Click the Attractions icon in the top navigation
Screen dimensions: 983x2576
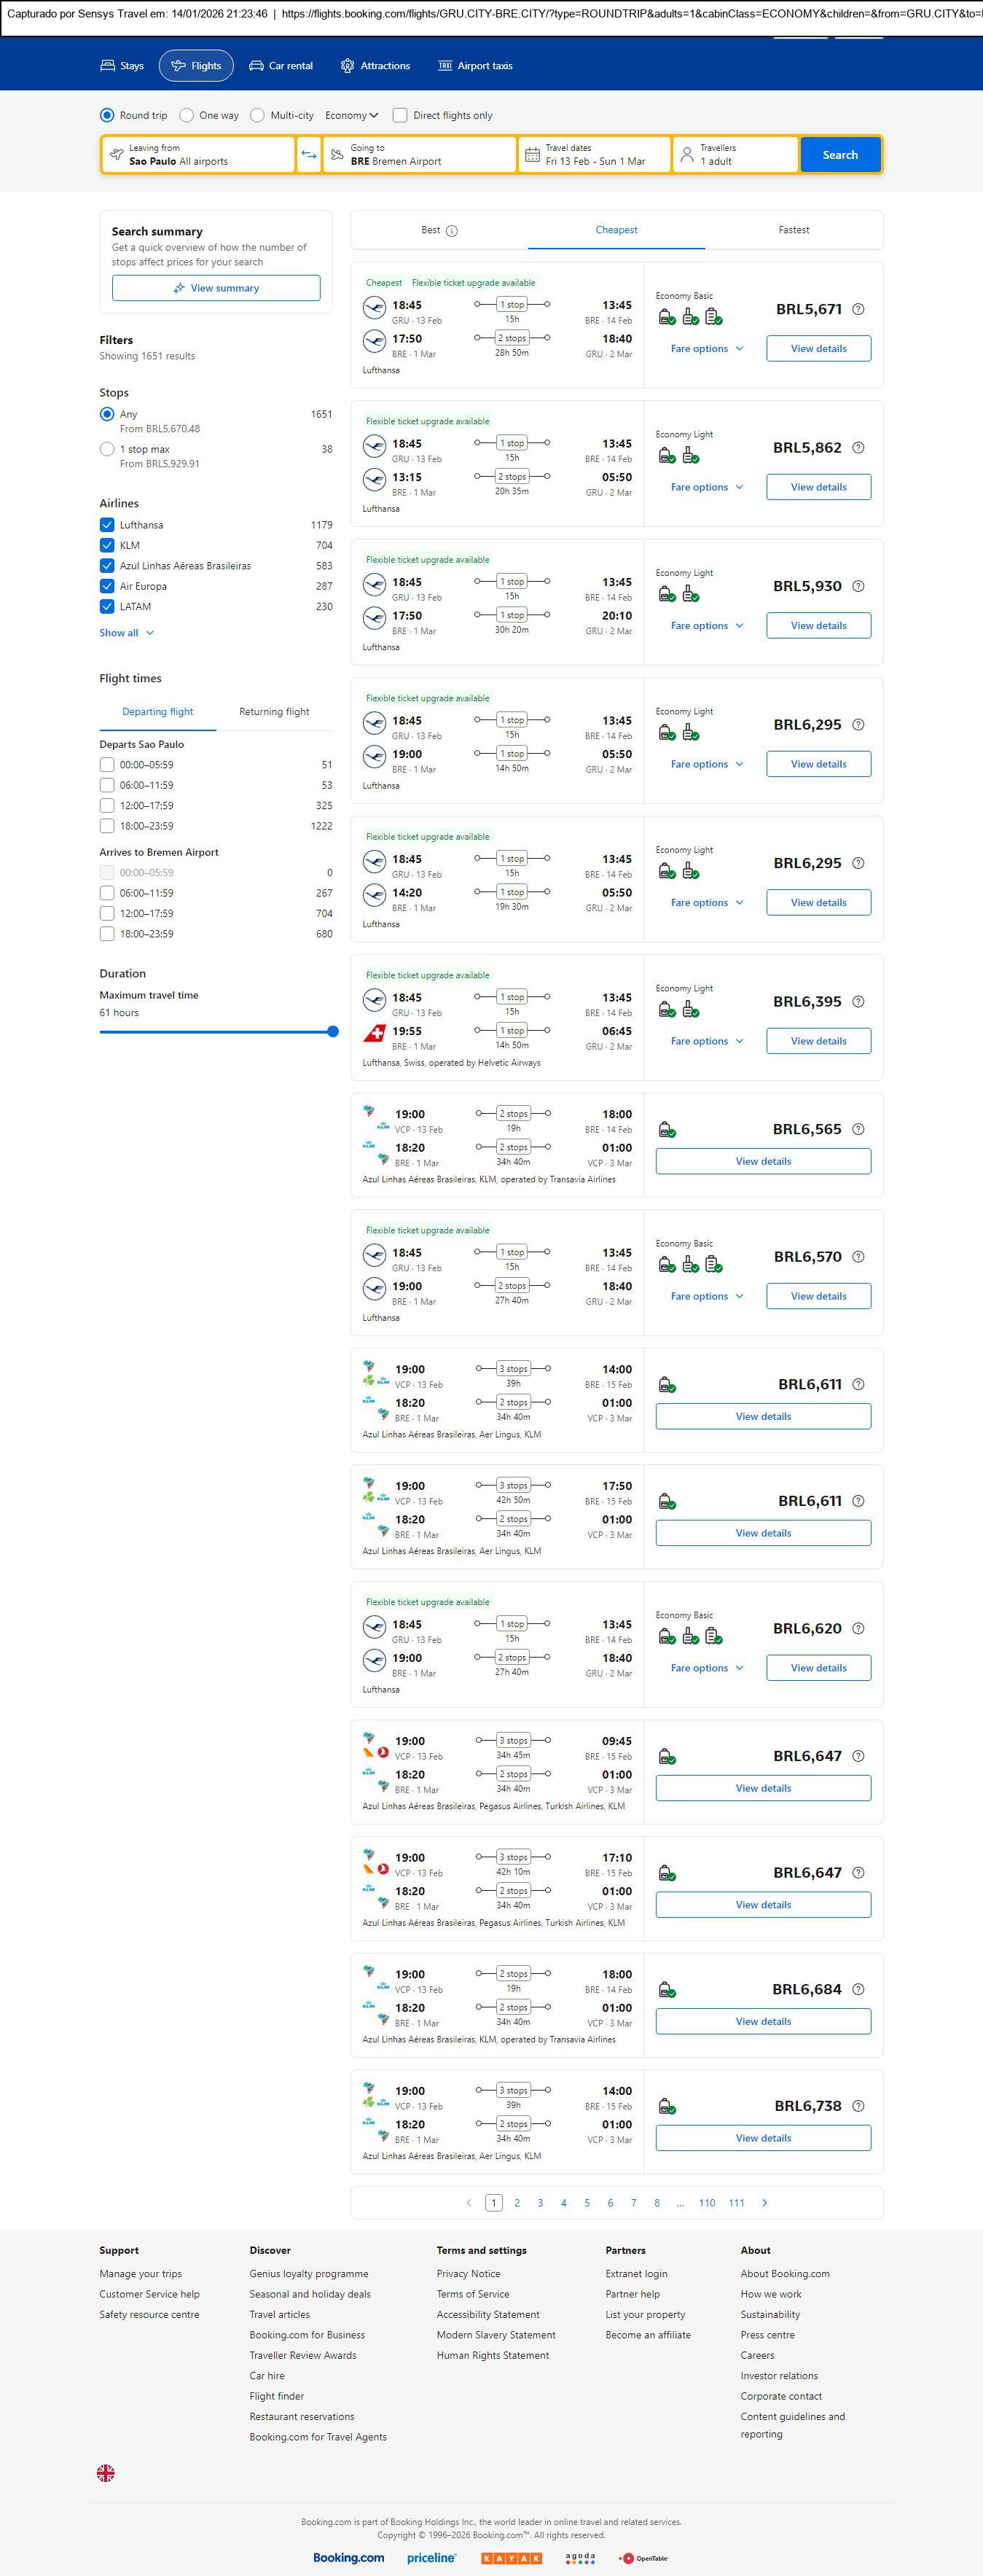tap(347, 66)
